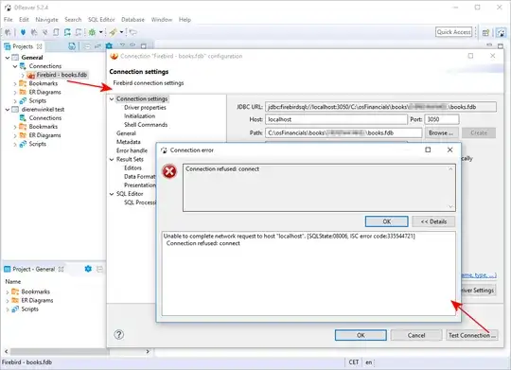This screenshot has height=370, width=511.
Task: Click OK in Connection error dialog
Action: click(x=386, y=221)
